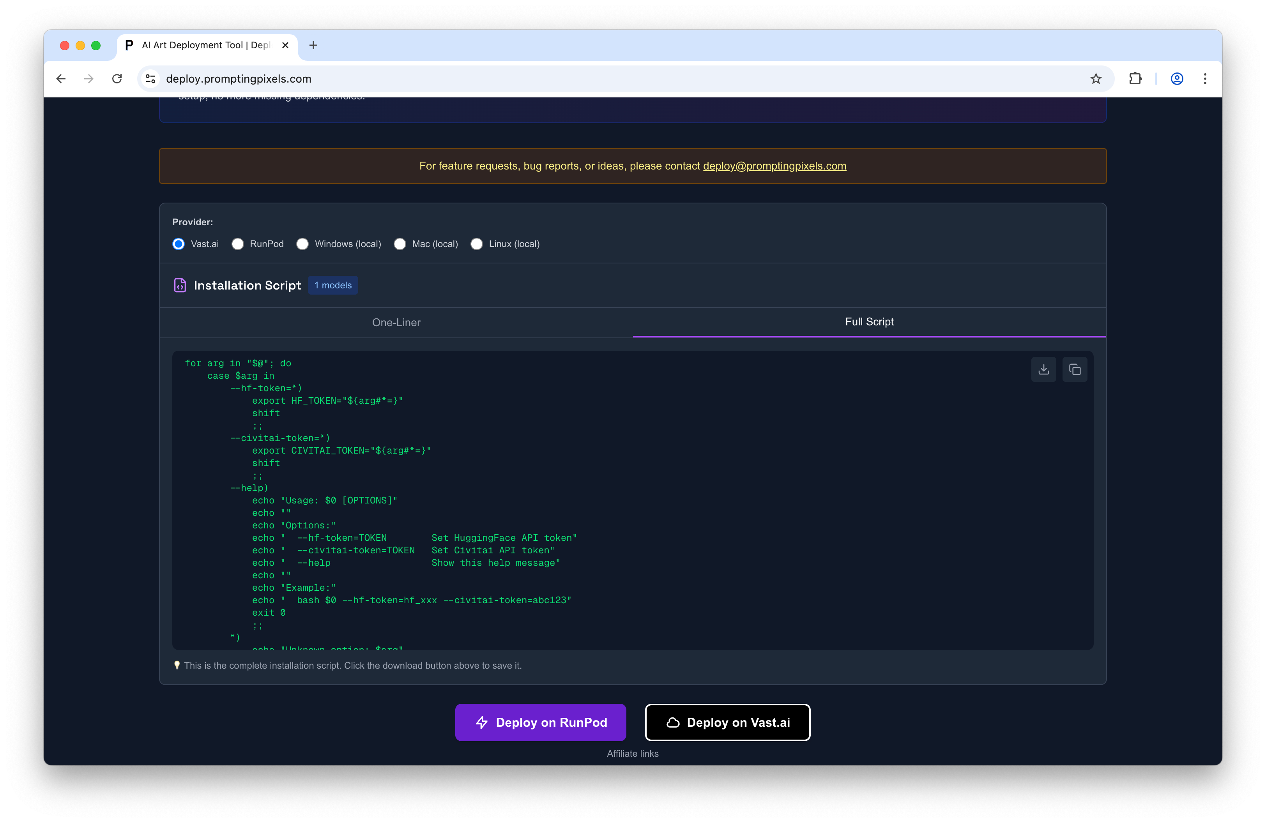
Task: Select Mac (local) provider
Action: click(x=400, y=244)
